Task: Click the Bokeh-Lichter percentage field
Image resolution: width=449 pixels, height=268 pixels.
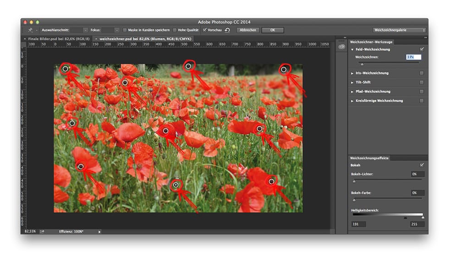Action: pos(417,174)
